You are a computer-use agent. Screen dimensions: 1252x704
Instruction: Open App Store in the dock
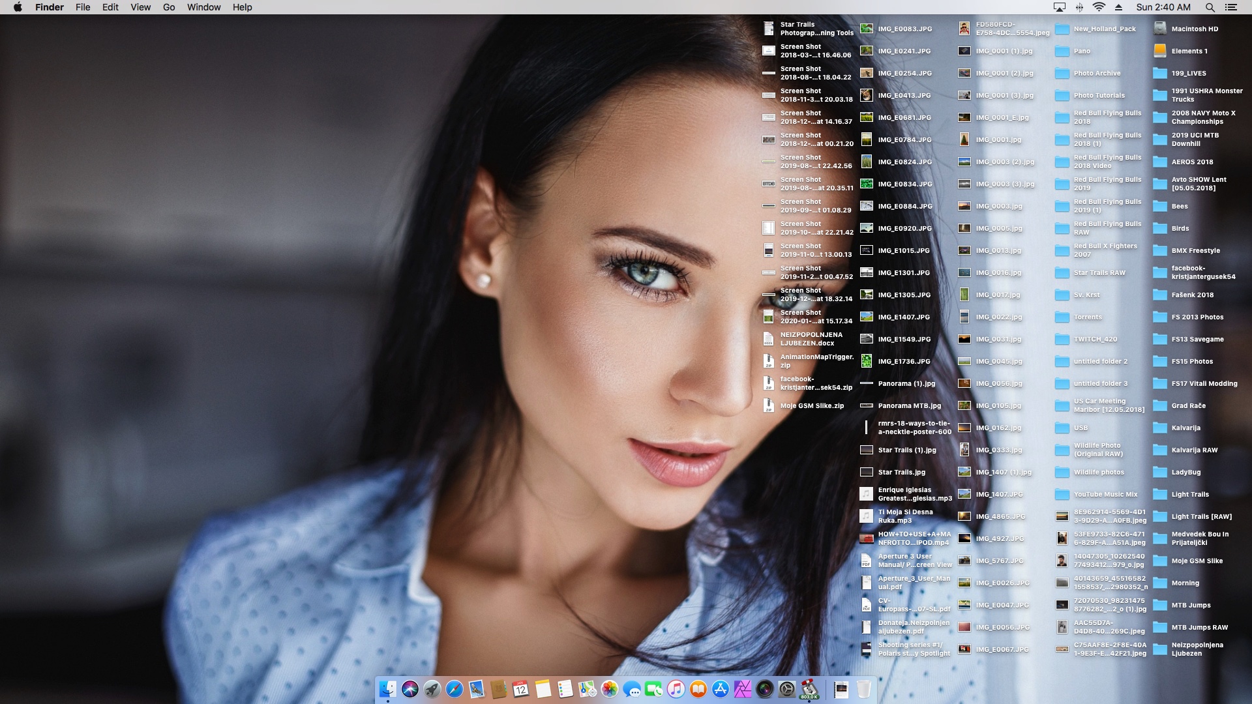[x=721, y=689]
